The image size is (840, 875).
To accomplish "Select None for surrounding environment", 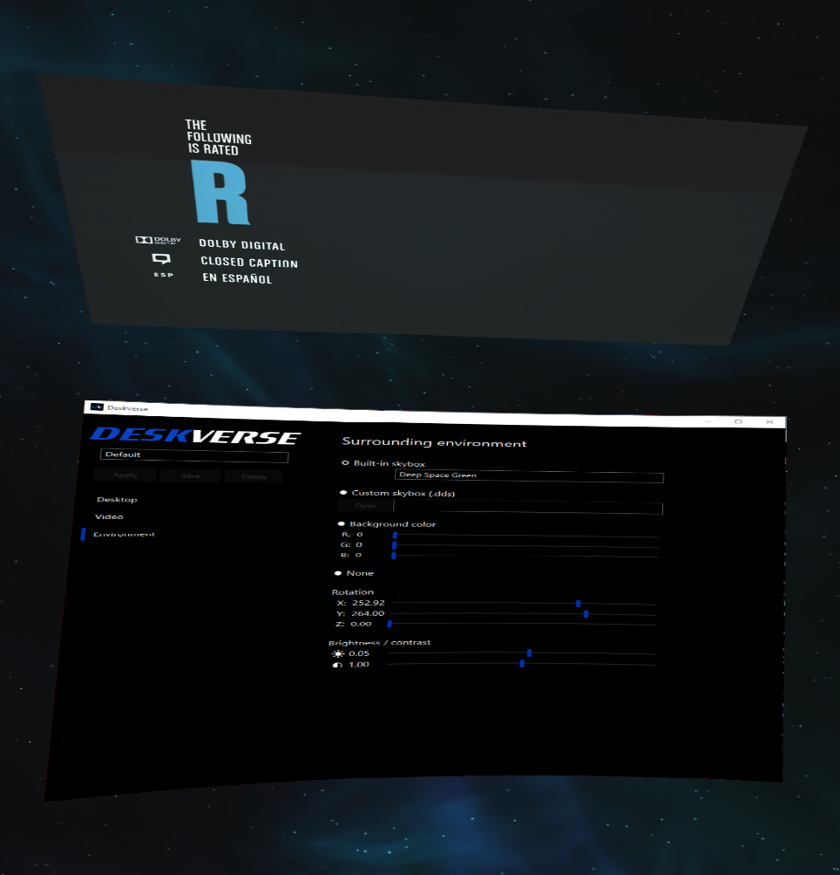I will [x=338, y=573].
